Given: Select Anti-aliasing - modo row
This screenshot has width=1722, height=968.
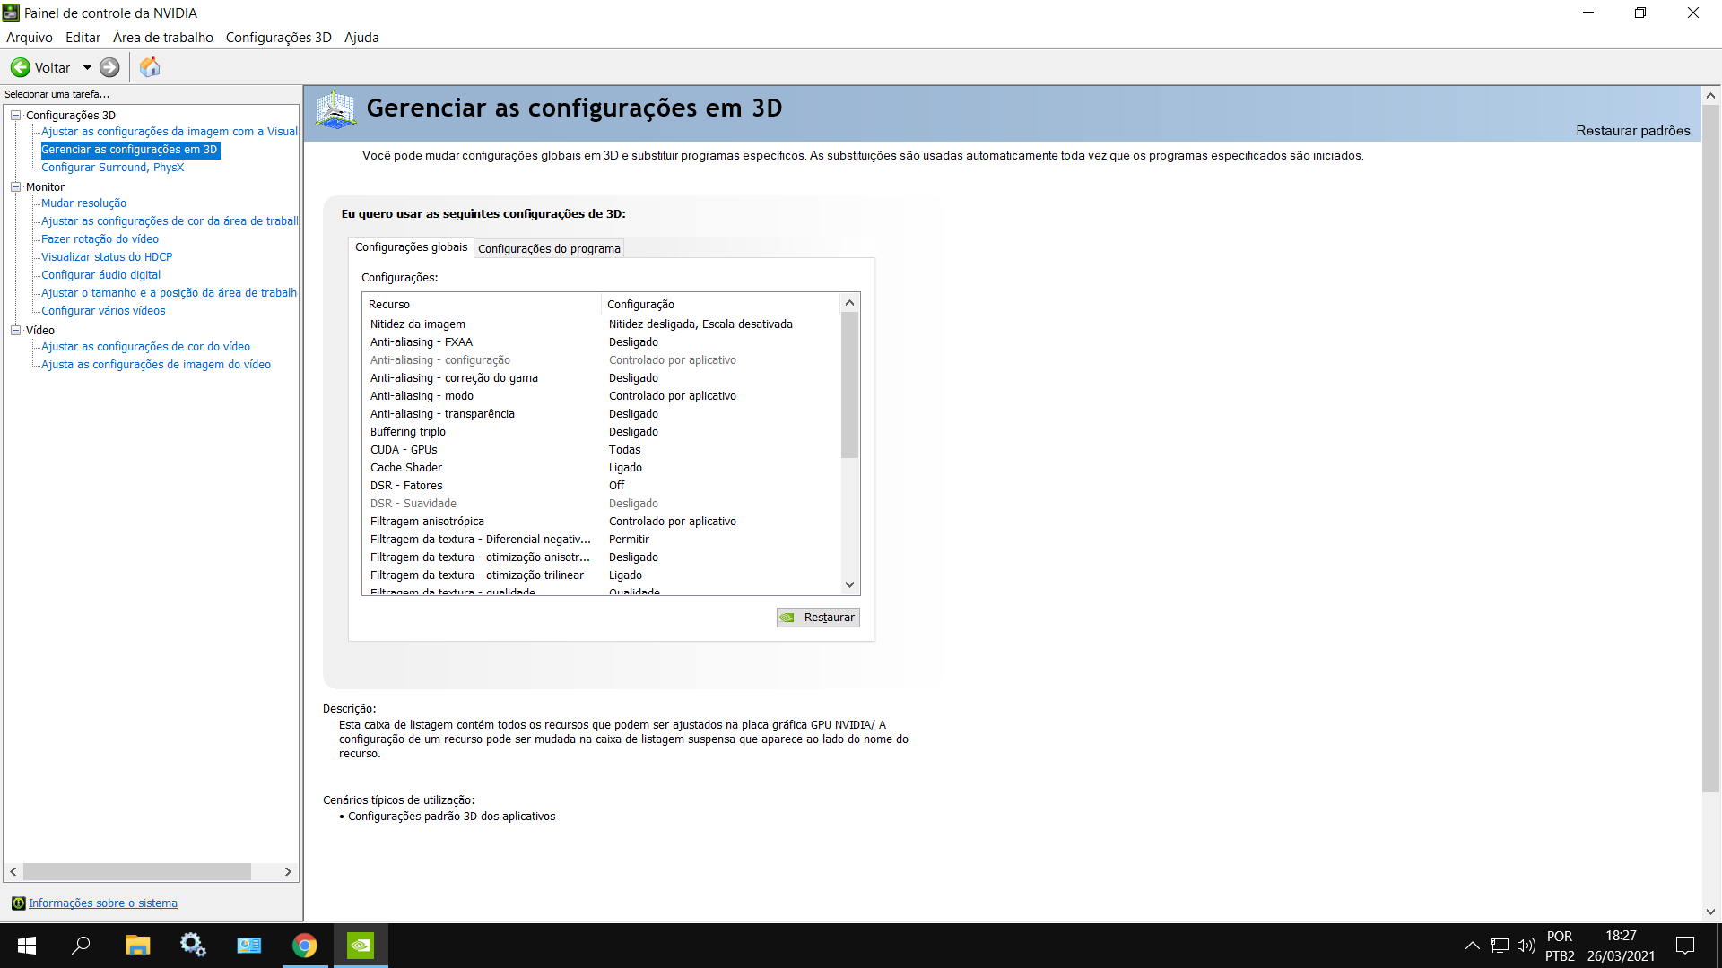Looking at the screenshot, I should click(x=602, y=396).
